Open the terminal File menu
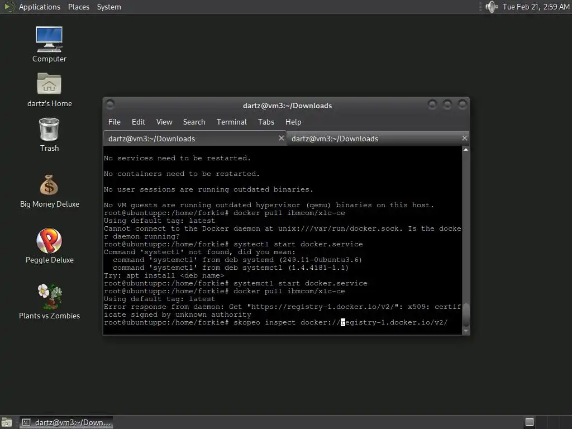572x429 pixels. click(x=114, y=122)
